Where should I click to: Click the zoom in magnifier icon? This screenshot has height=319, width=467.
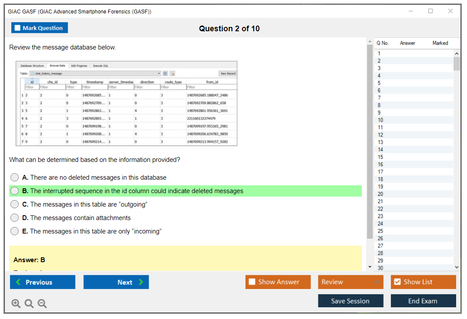point(16,304)
